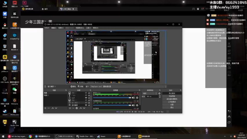Toggle visibility of window capture source row
Image resolution: width=247 pixels, height=139 pixels.
point(86,103)
